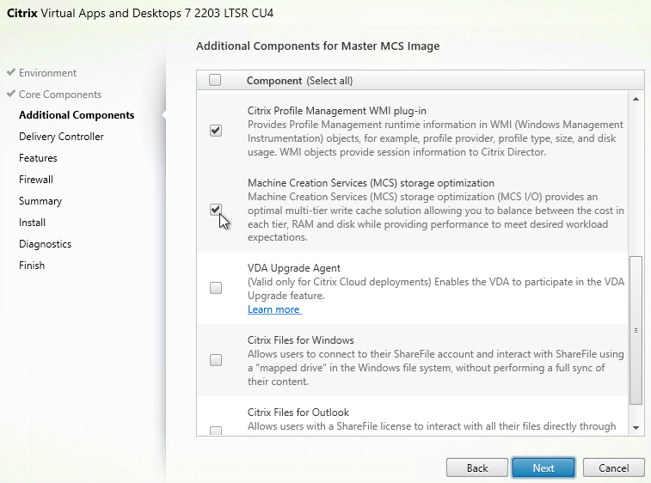This screenshot has width=651, height=483.
Task: Uncheck MCS storage optimization checkbox
Action: (x=216, y=210)
